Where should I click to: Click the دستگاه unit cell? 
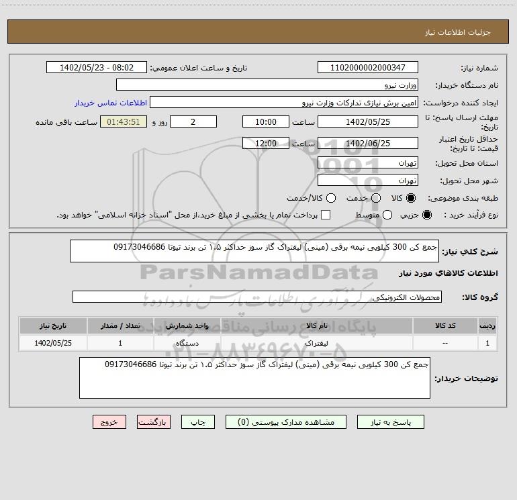(187, 343)
